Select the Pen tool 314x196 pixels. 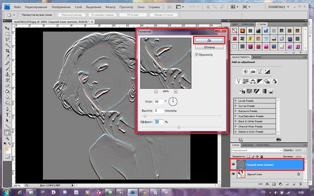(7, 109)
